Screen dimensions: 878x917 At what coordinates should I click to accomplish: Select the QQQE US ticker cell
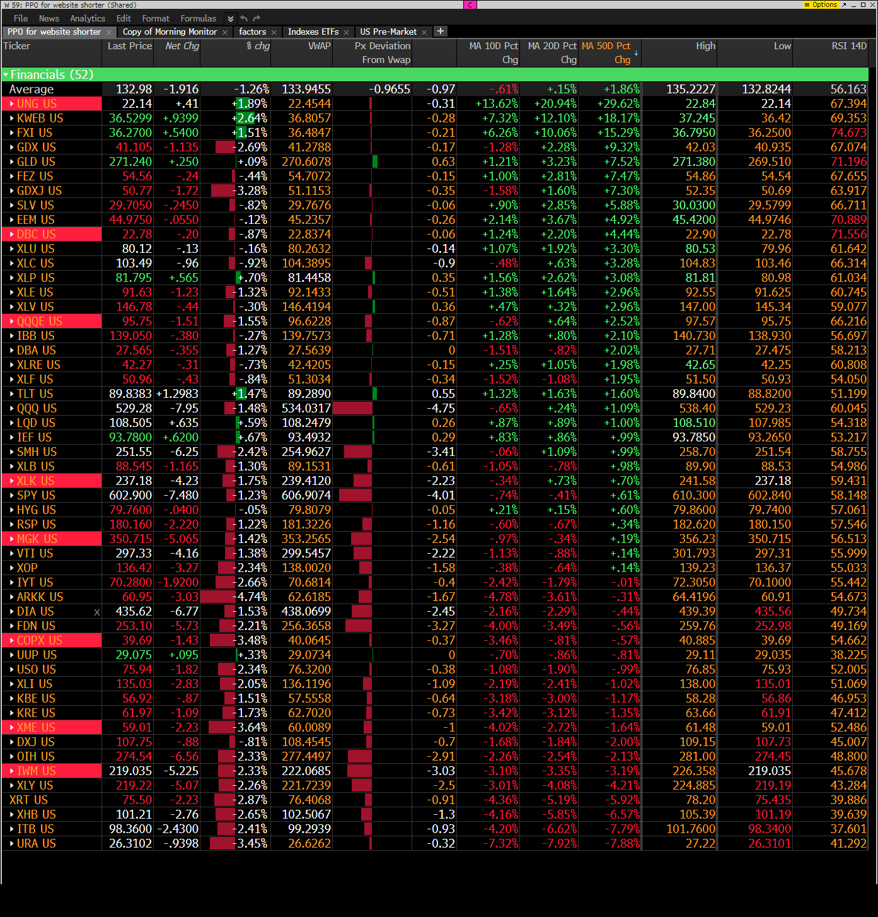[x=52, y=322]
